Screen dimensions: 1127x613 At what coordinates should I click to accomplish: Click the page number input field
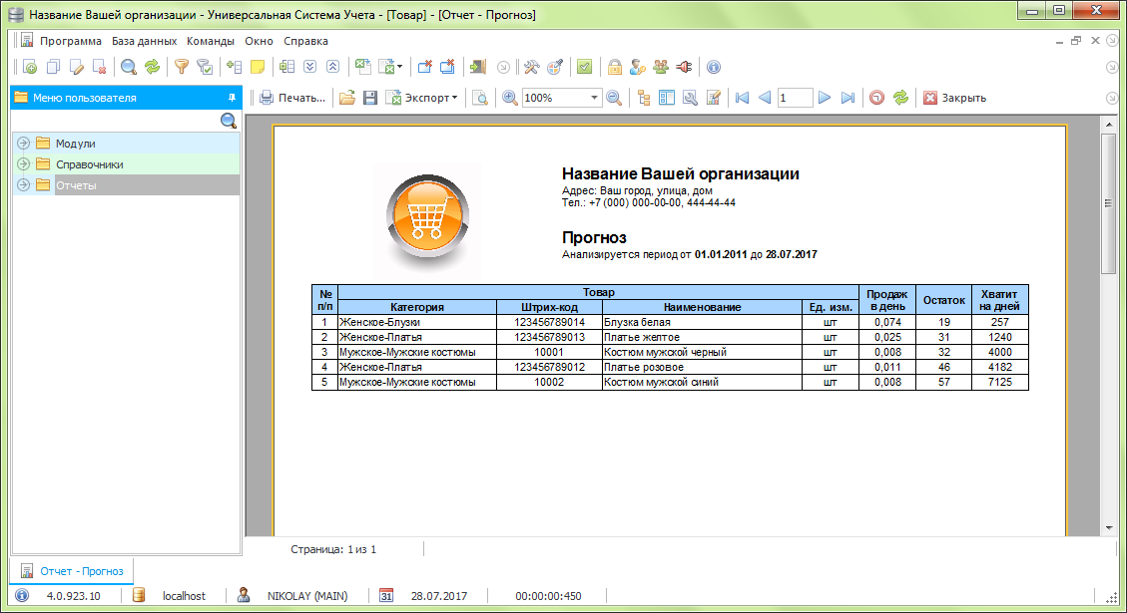(x=795, y=98)
